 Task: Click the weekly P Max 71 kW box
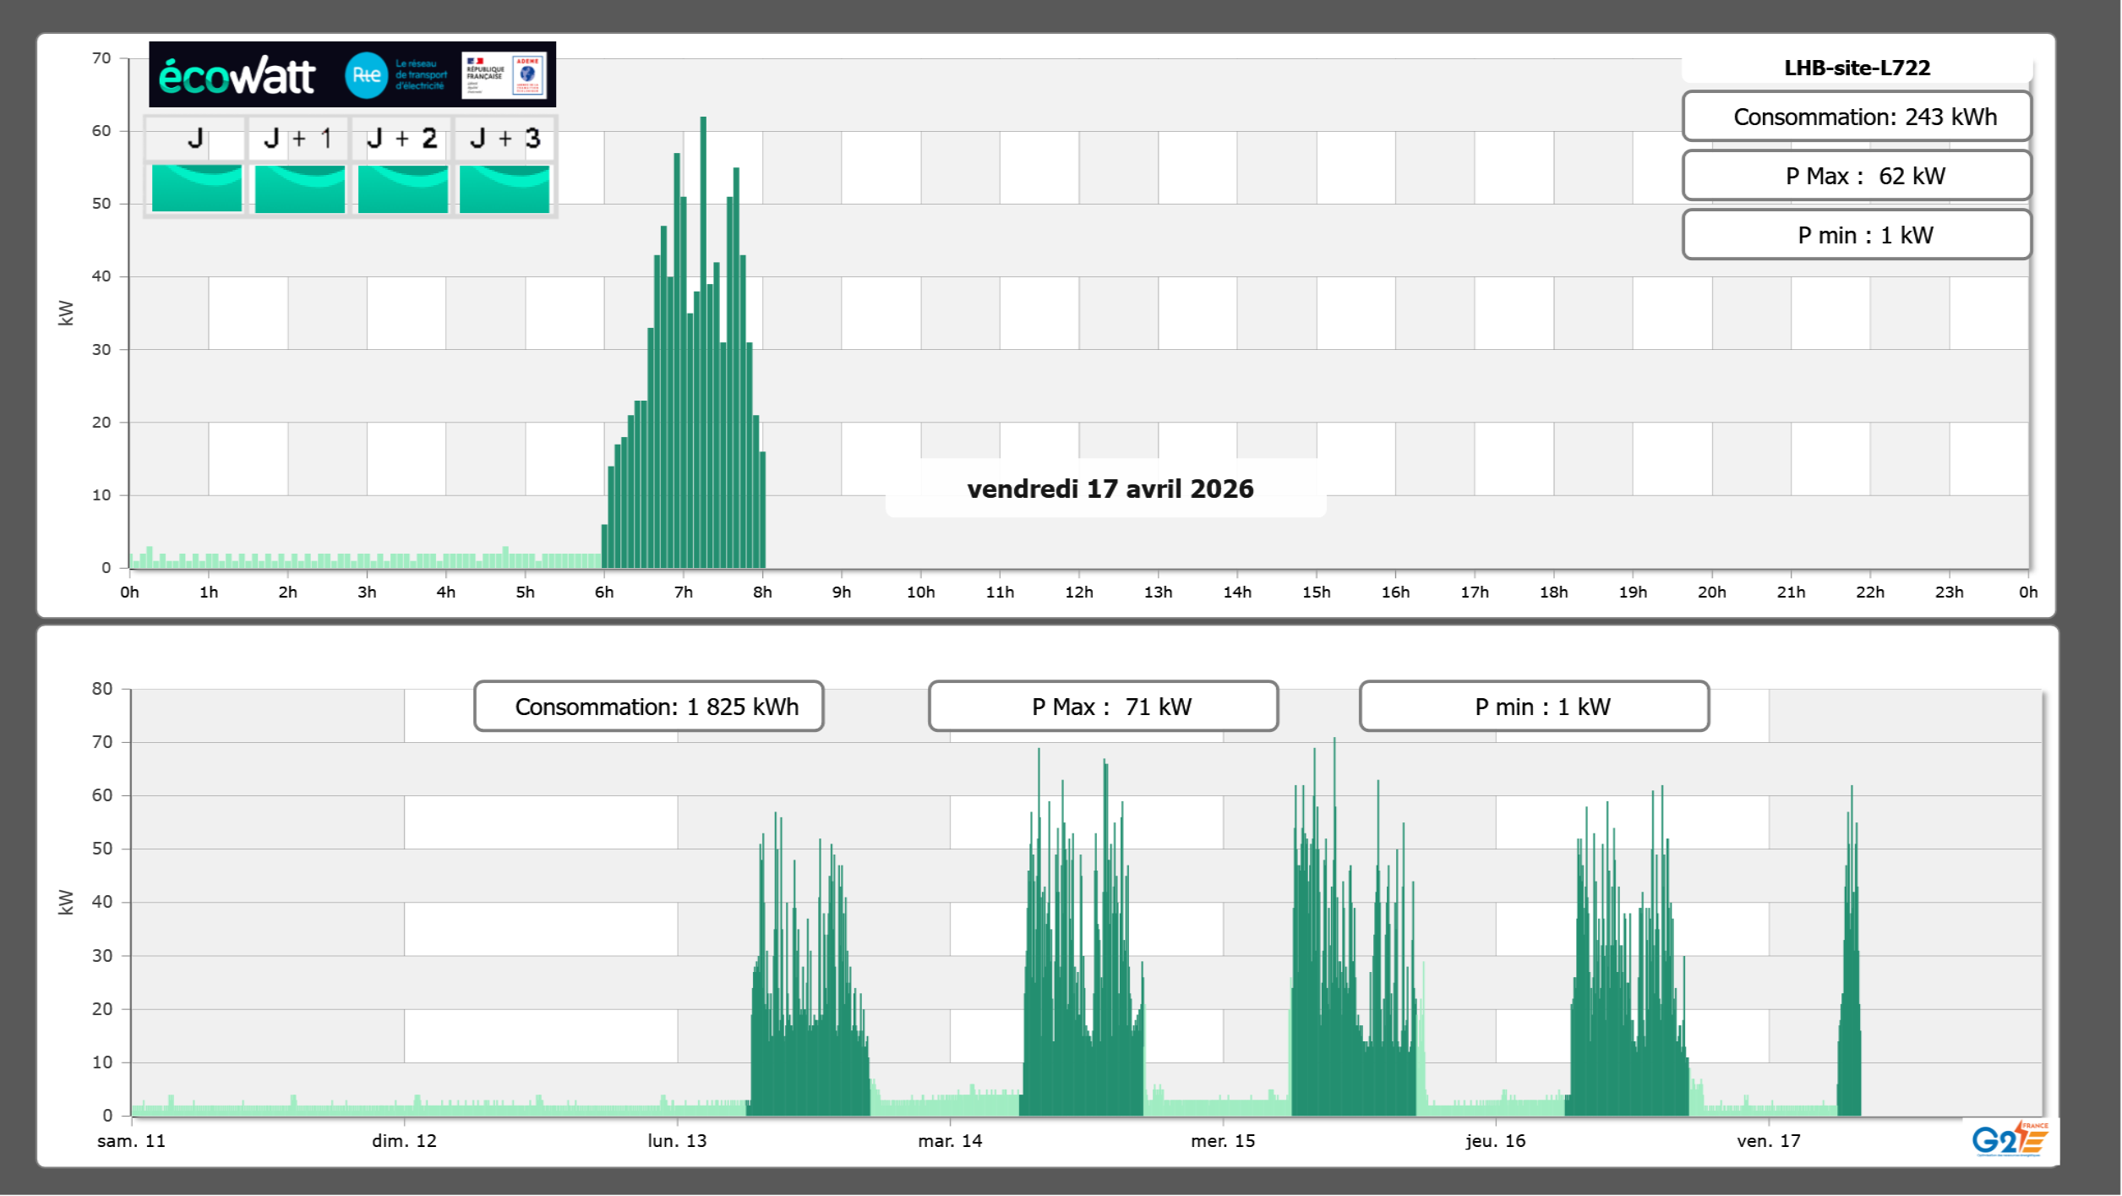(x=1103, y=707)
